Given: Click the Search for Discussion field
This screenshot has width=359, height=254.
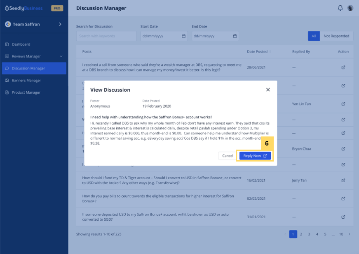Looking at the screenshot, I should tap(106, 36).
